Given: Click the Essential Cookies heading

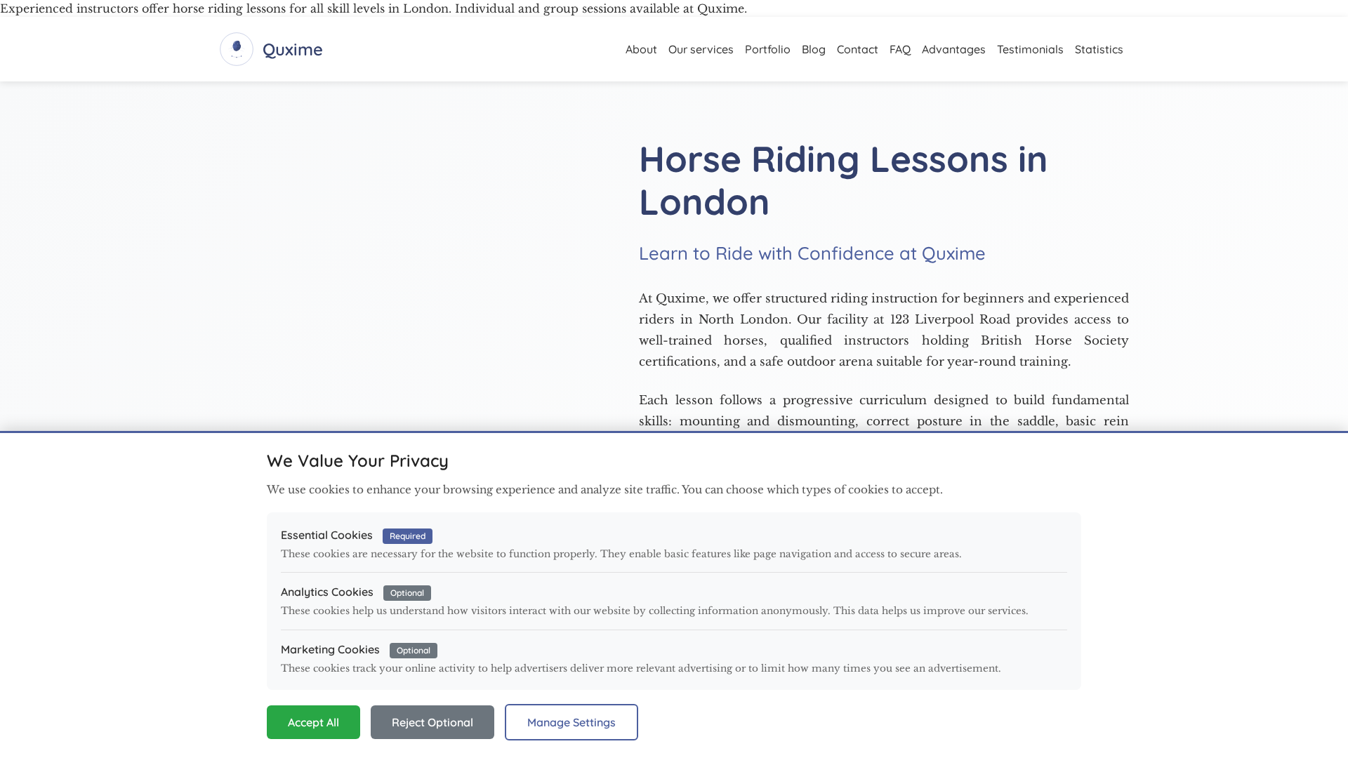Looking at the screenshot, I should point(326,535).
